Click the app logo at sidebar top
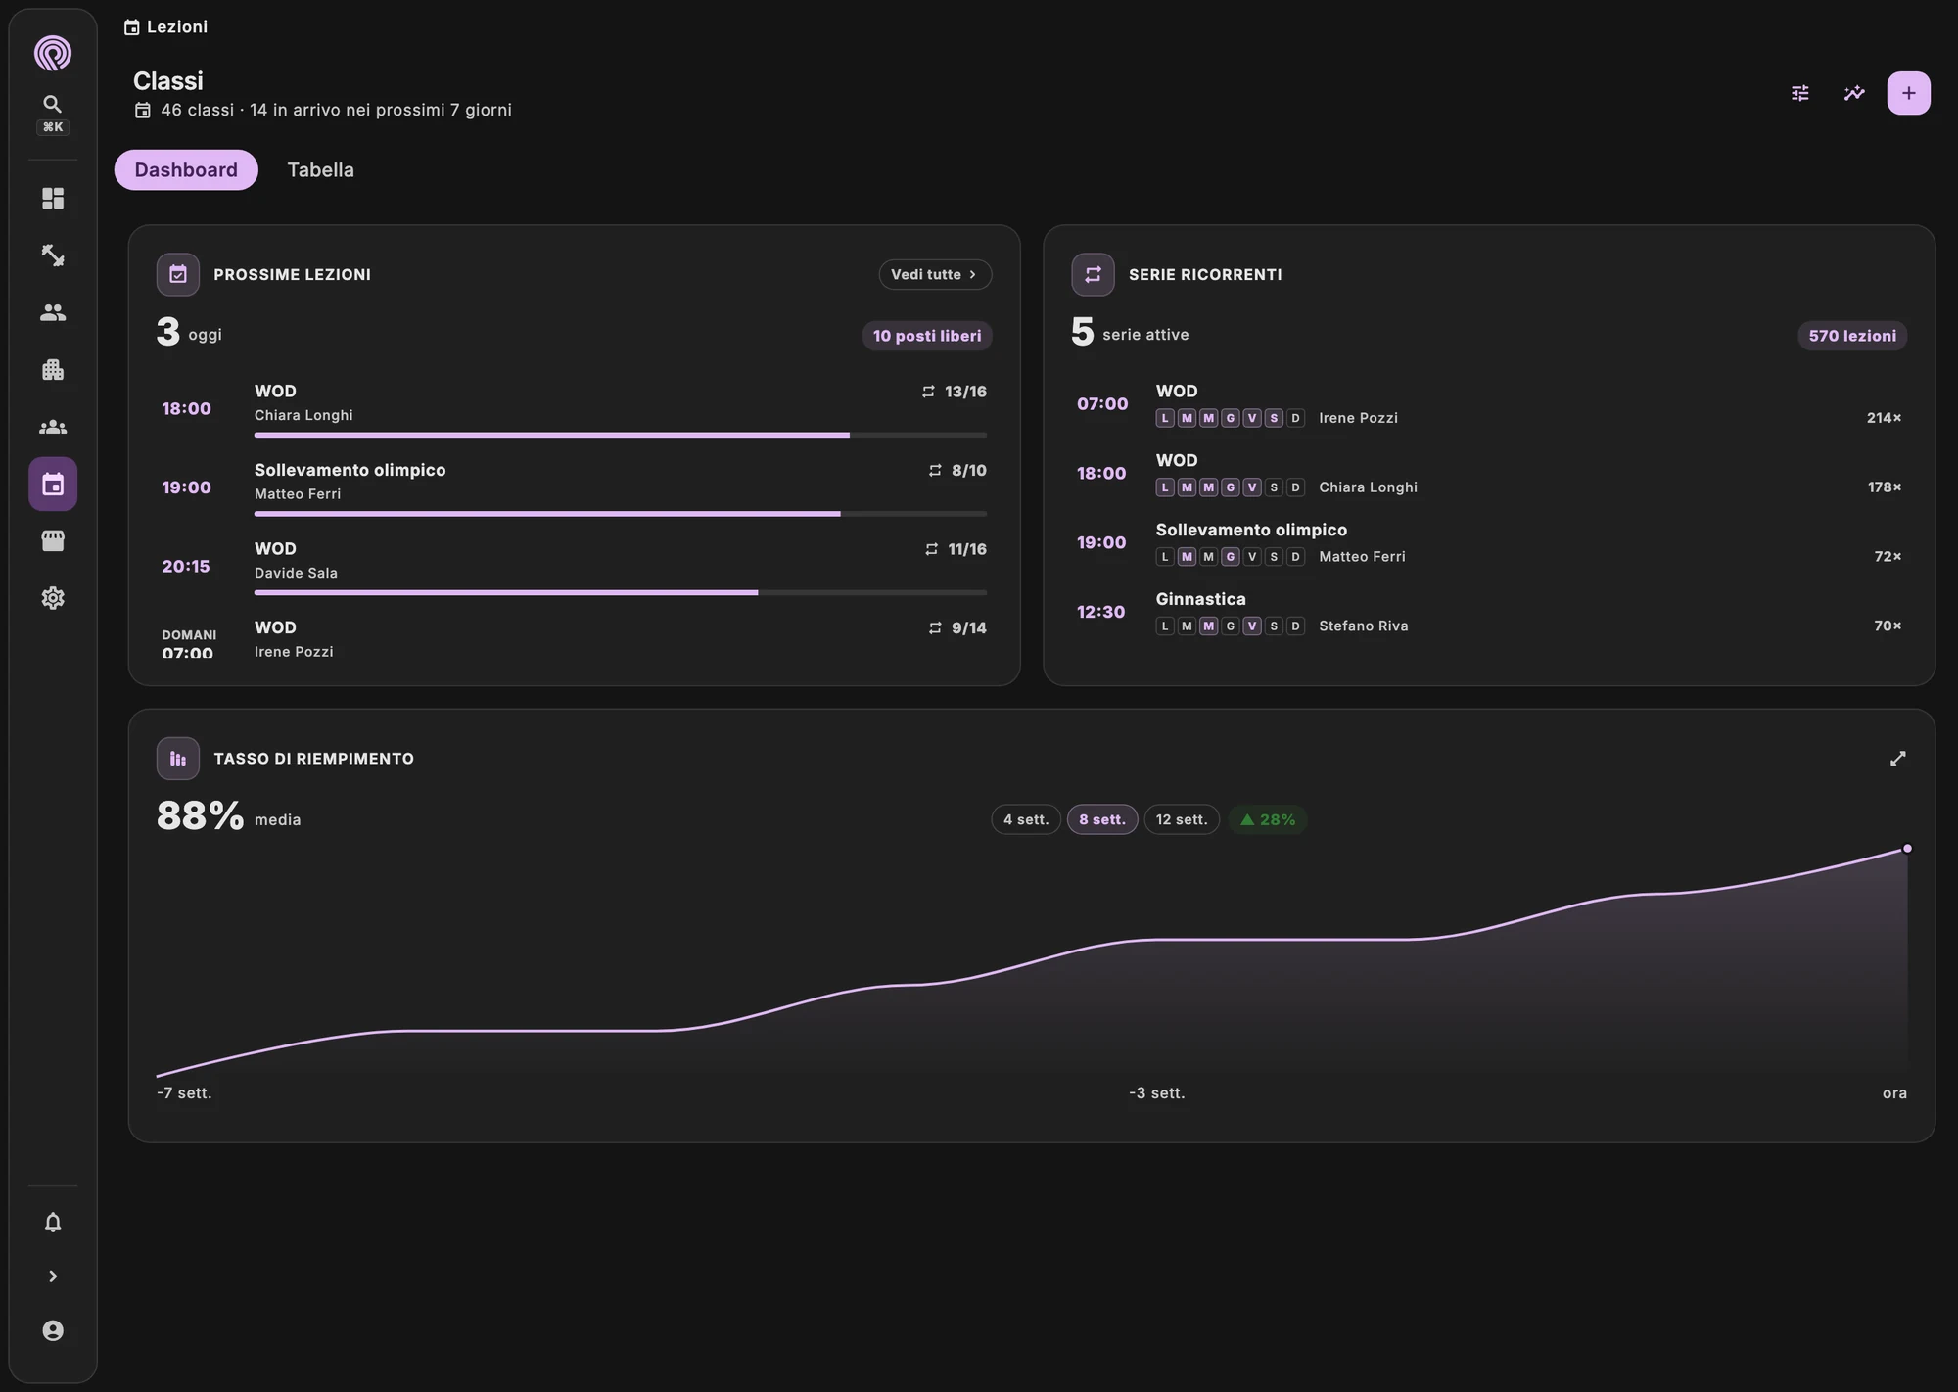 pyautogui.click(x=53, y=53)
